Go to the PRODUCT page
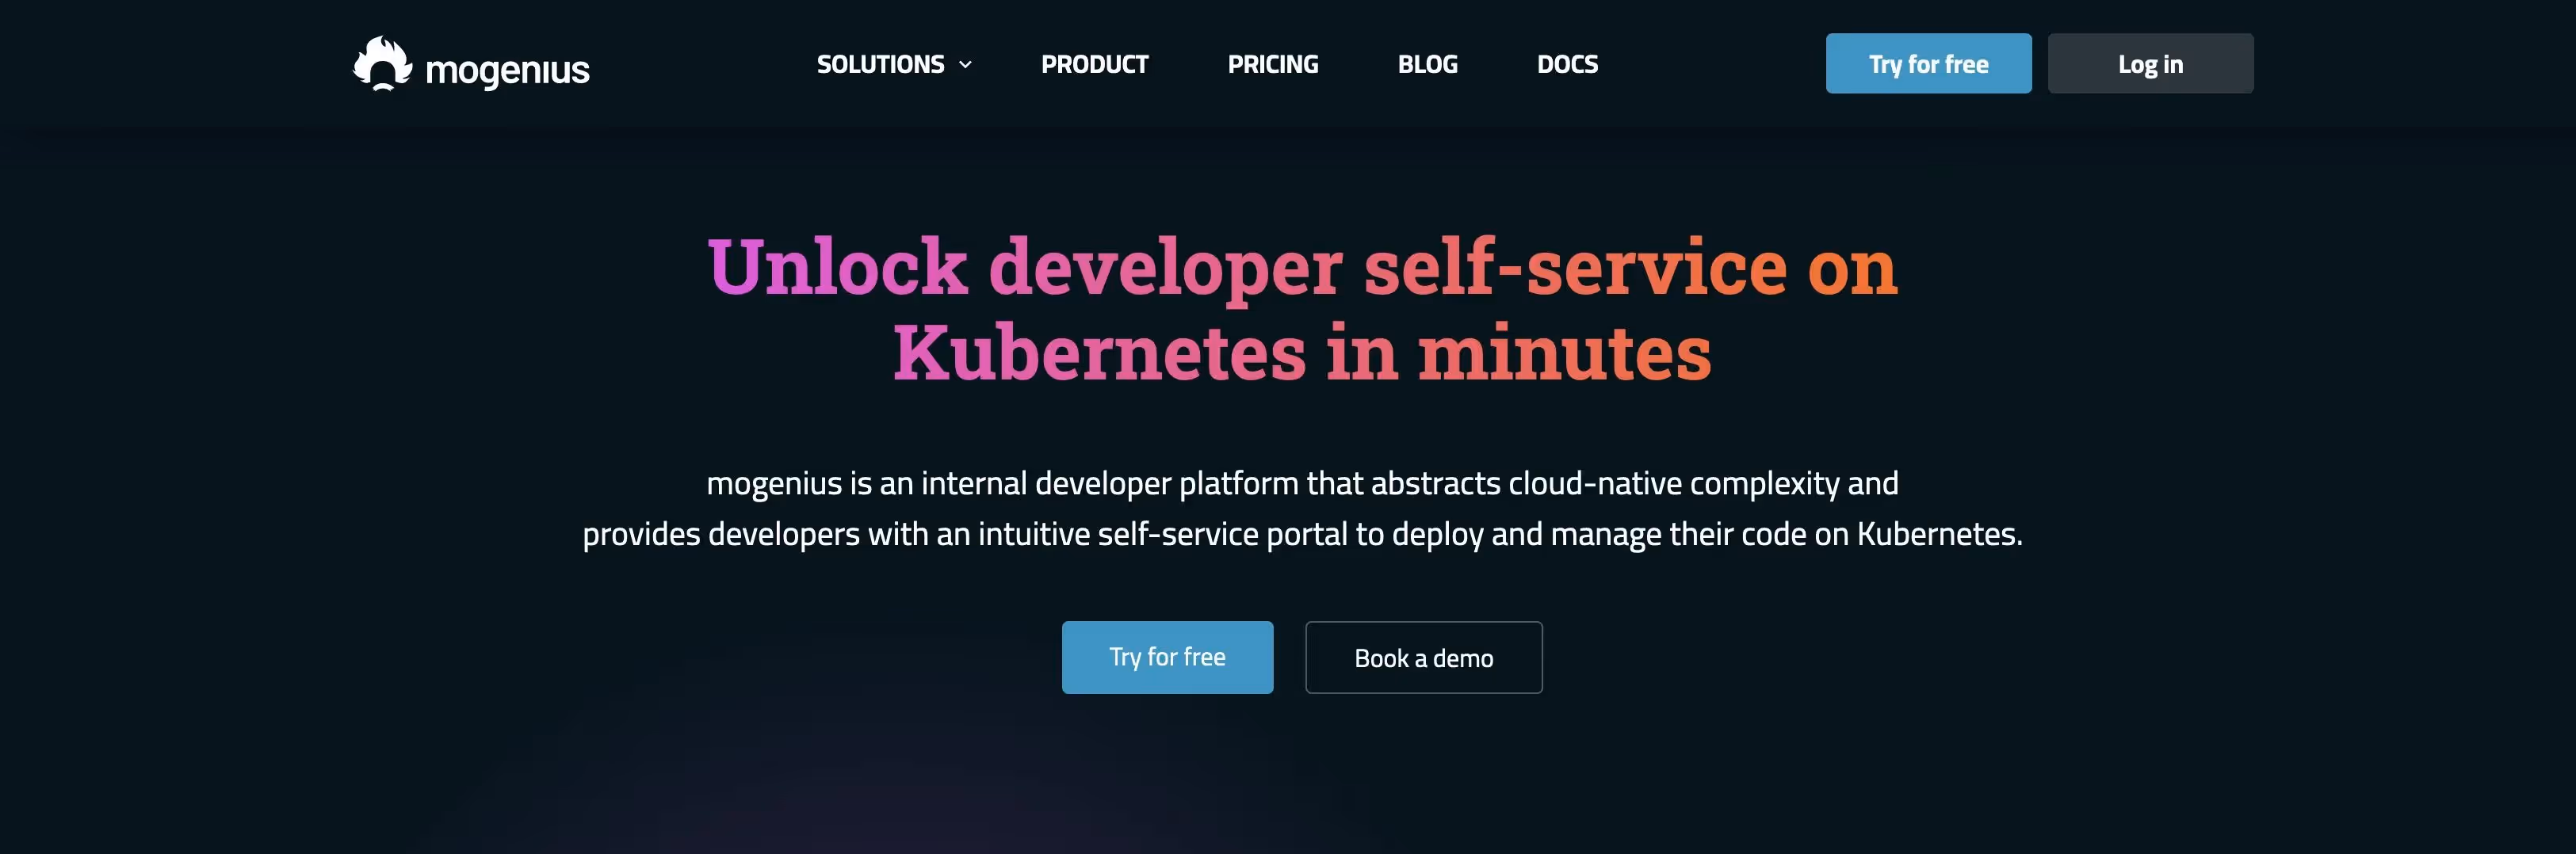The width and height of the screenshot is (2576, 854). (x=1094, y=64)
